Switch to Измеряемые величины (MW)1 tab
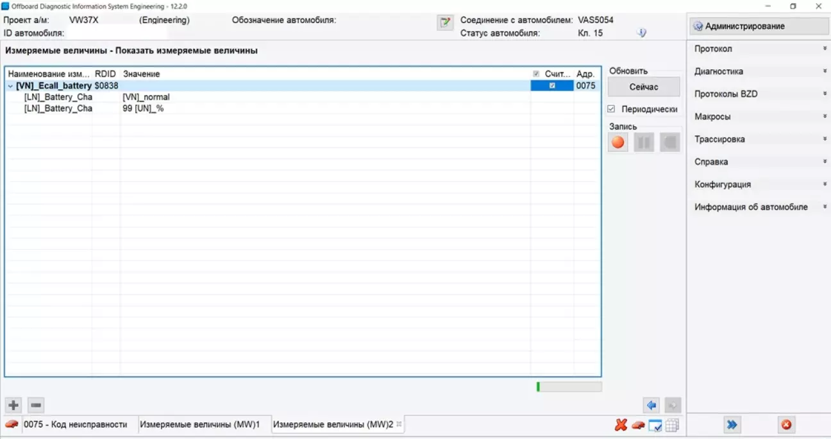This screenshot has height=439, width=831. point(200,424)
